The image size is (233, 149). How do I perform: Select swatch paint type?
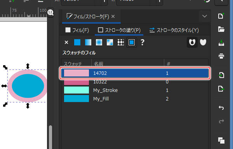click(x=132, y=42)
